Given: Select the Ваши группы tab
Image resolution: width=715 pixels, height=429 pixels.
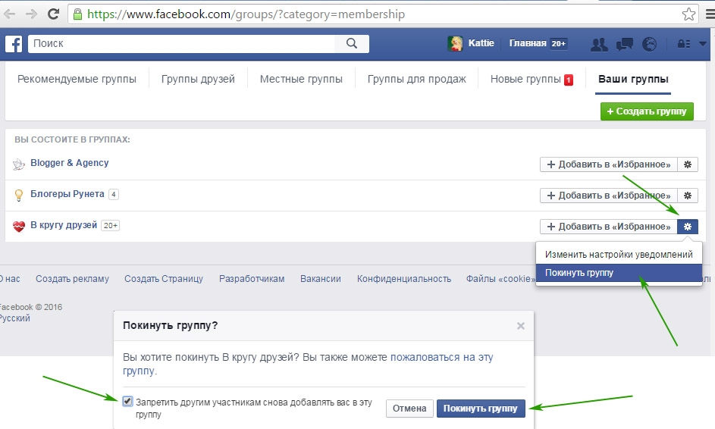Looking at the screenshot, I should pyautogui.click(x=633, y=79).
